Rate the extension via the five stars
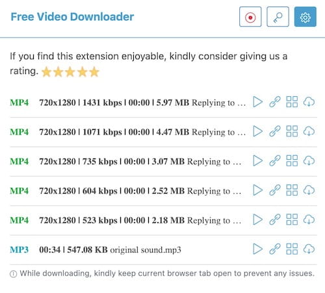Image resolution: width=325 pixels, height=293 pixels. point(70,72)
